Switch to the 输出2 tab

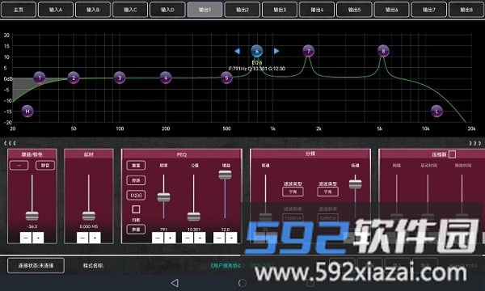pyautogui.click(x=242, y=10)
